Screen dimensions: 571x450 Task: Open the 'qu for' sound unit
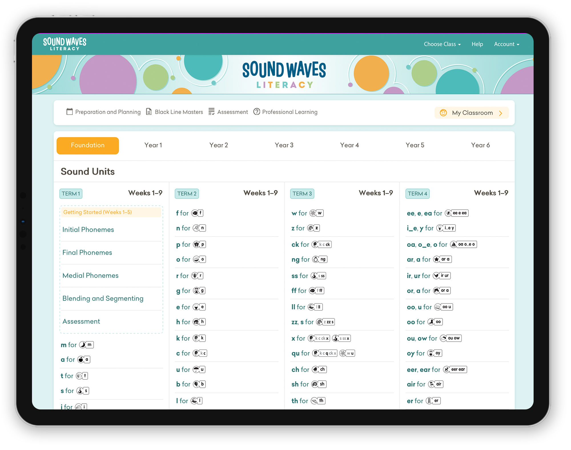[x=323, y=353]
